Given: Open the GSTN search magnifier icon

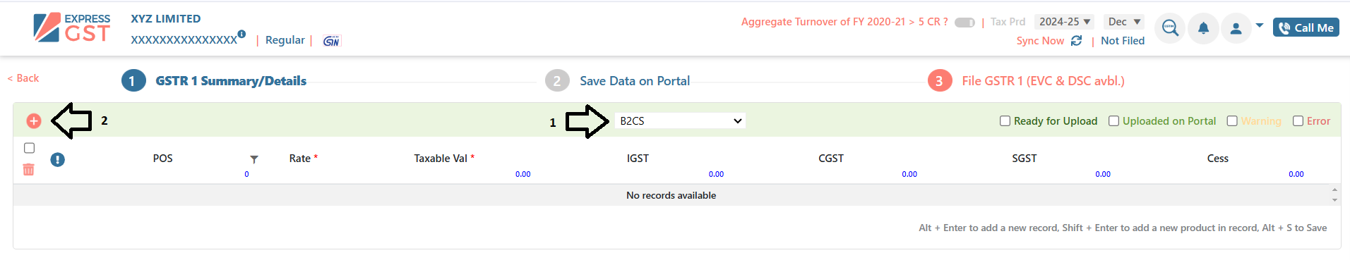Looking at the screenshot, I should [1170, 28].
